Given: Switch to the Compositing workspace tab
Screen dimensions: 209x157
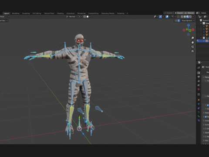Looking at the screenshot, I should coord(93,14).
